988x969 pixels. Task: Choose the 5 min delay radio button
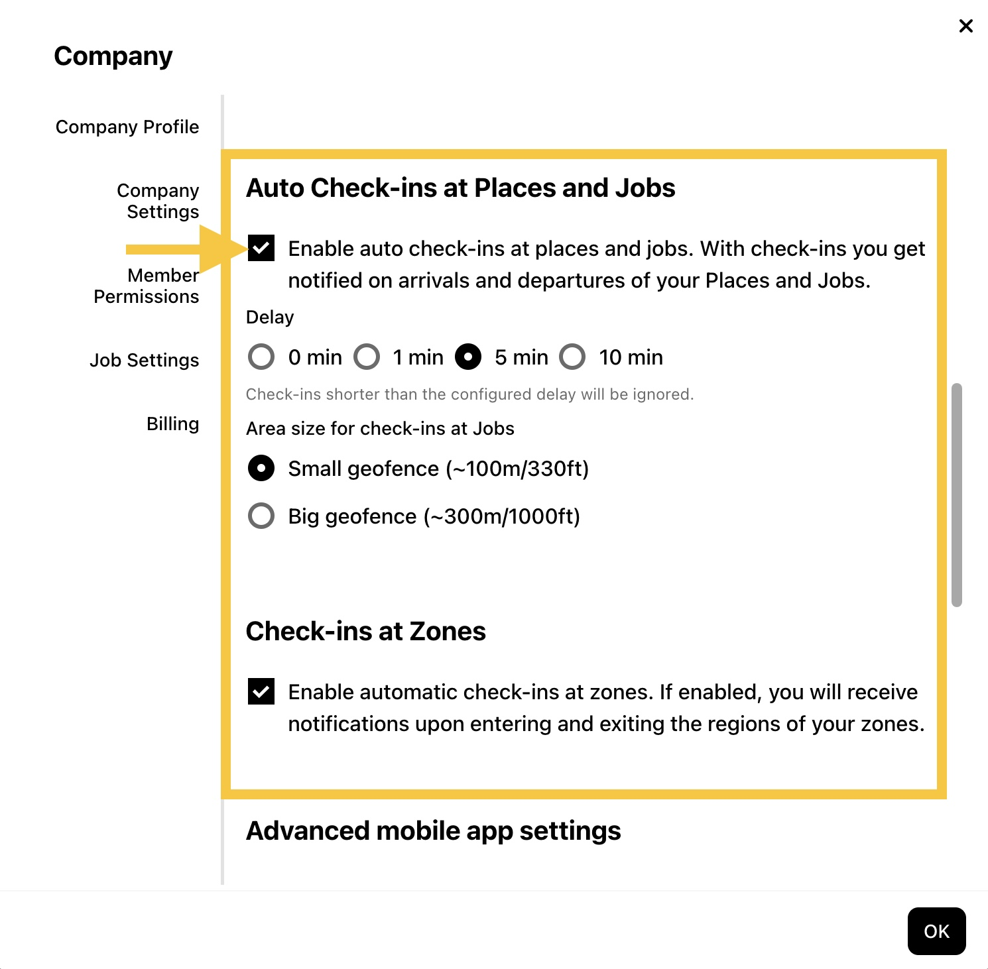pyautogui.click(x=468, y=357)
